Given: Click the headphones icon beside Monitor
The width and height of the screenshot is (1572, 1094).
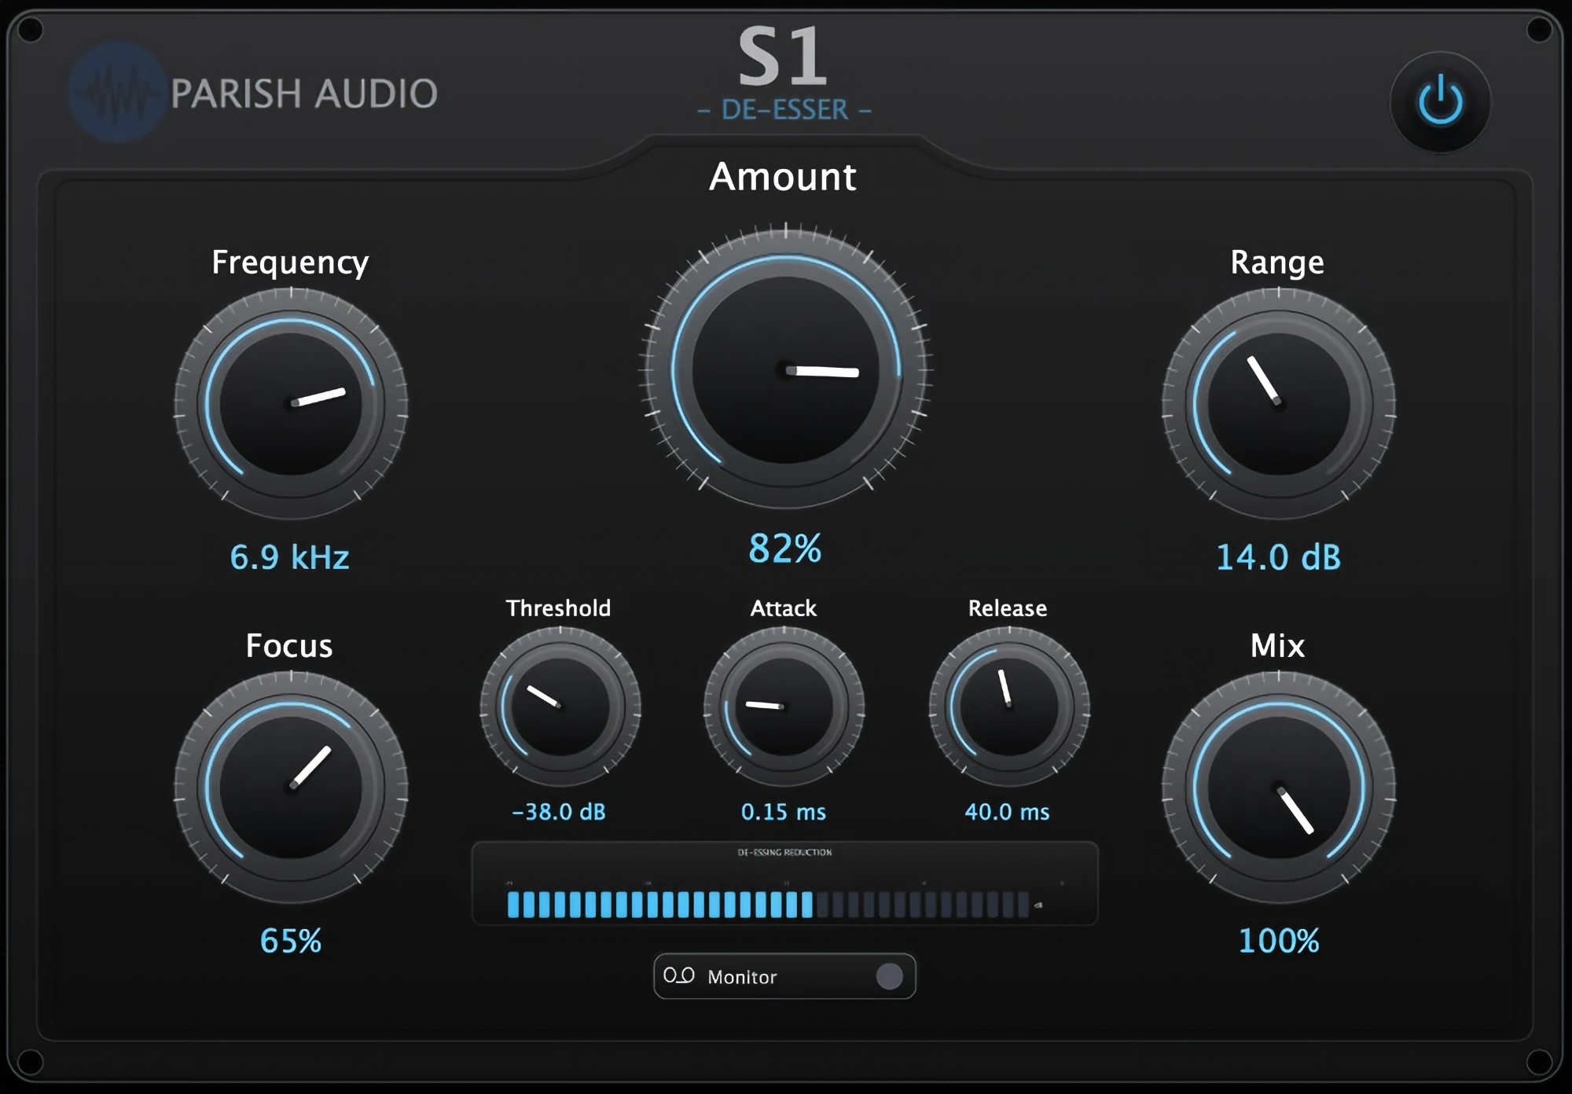Looking at the screenshot, I should pyautogui.click(x=678, y=975).
